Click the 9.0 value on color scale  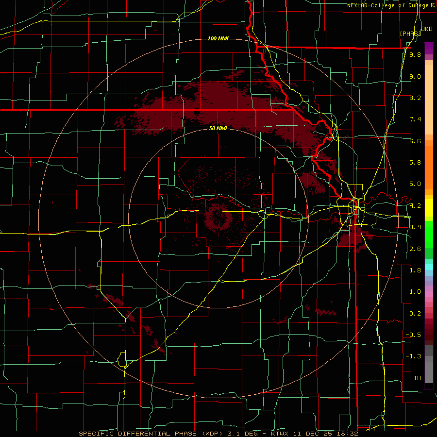415,76
